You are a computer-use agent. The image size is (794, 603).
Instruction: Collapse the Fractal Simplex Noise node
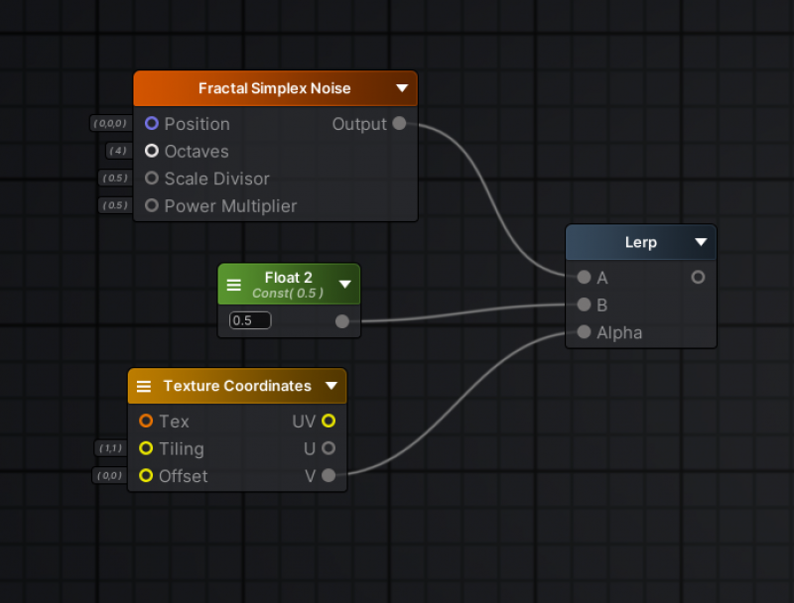(402, 88)
